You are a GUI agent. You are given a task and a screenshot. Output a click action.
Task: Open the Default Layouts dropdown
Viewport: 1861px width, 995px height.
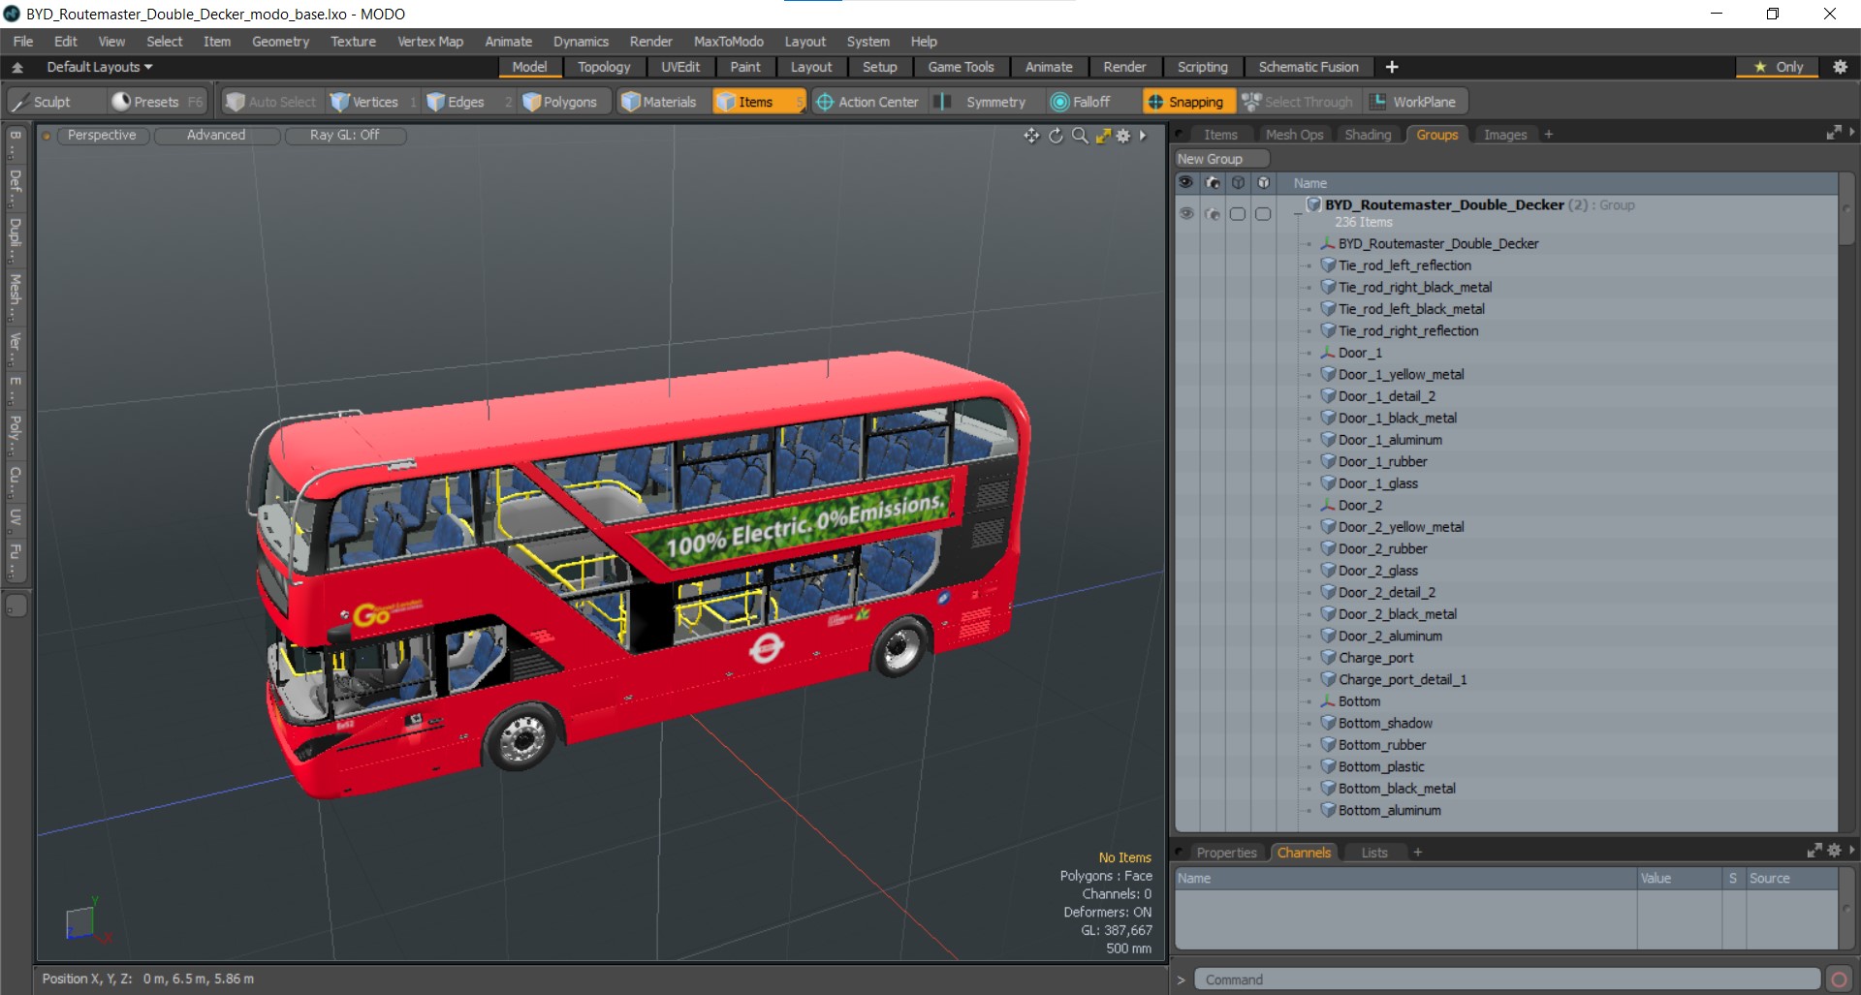pos(100,67)
